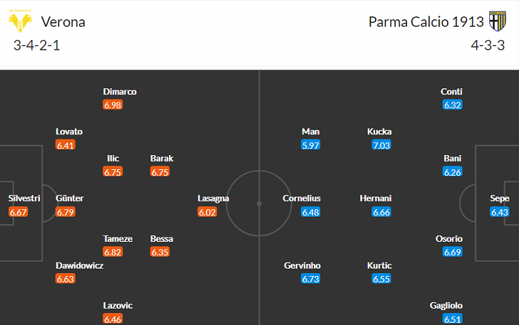Viewport: 519px width, 325px height.
Task: Click Gagliolo's 6.51 rating badge
Action: [x=452, y=319]
